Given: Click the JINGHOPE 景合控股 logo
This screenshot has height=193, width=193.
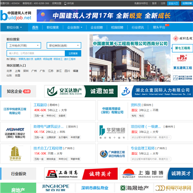Looking at the screenshot, I should tap(56, 188).
